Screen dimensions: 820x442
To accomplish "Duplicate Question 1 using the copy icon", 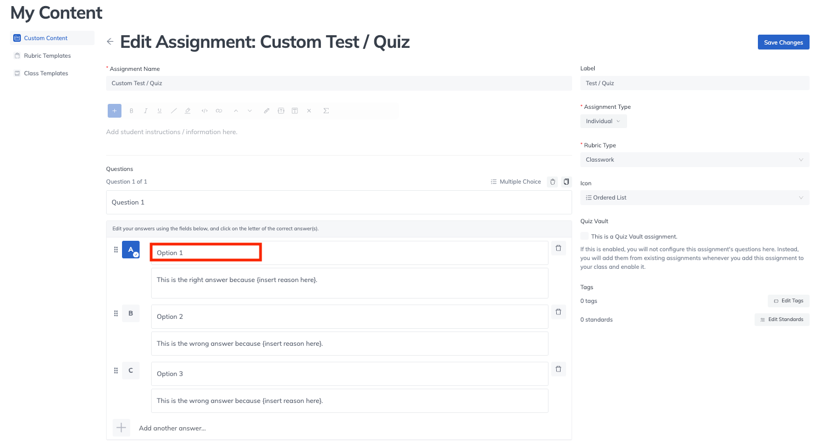I will [566, 182].
